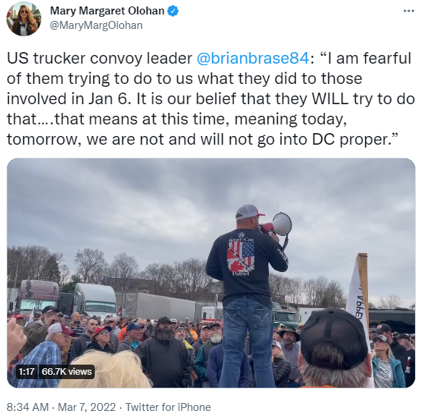The image size is (423, 416).
Task: Open the 8:34 AM timestamp link
Action: tap(27, 407)
